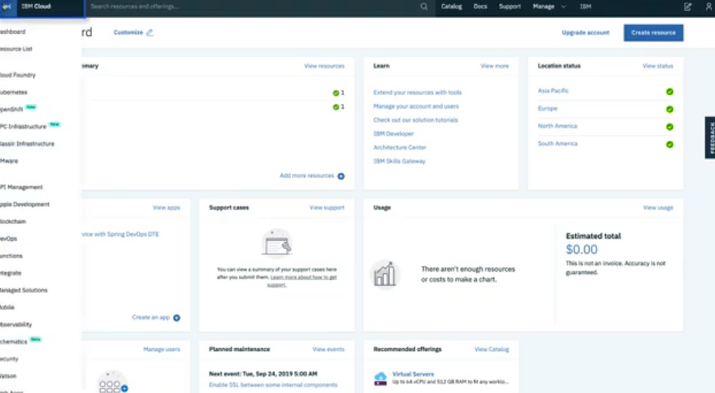Open the Catalog menu item

[x=451, y=6]
